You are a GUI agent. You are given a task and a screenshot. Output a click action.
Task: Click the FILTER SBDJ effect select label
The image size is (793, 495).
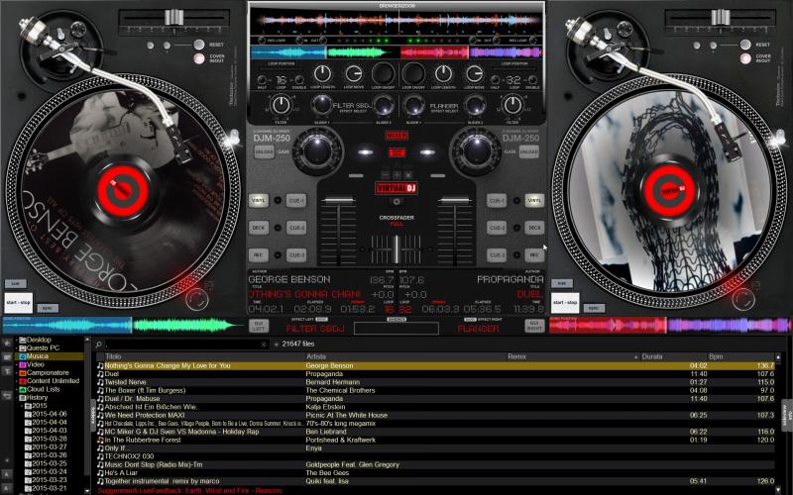353,106
